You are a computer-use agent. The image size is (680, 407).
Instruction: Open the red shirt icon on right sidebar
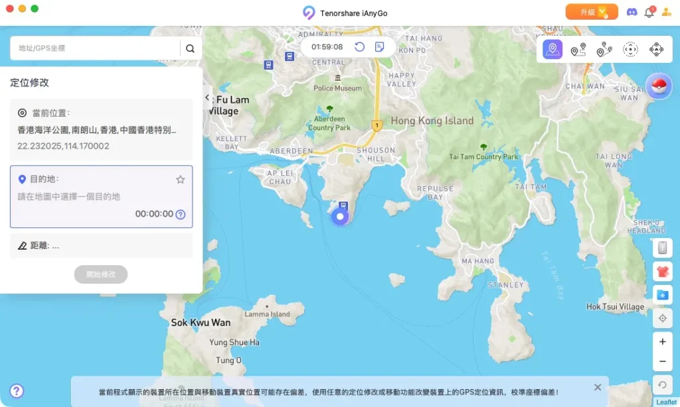tap(662, 272)
